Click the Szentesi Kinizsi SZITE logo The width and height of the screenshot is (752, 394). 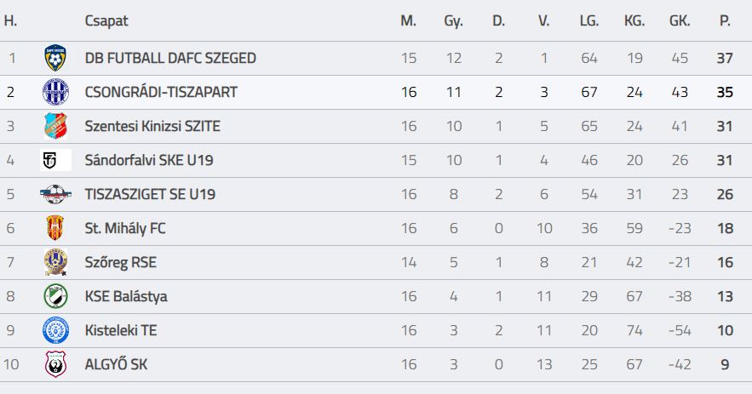coord(55,126)
